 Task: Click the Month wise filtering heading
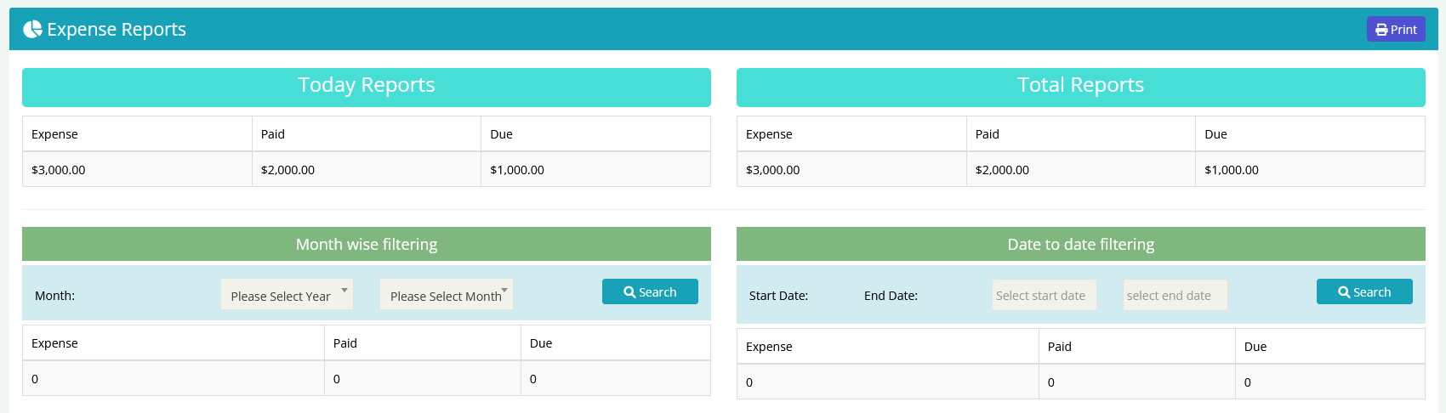click(x=367, y=245)
